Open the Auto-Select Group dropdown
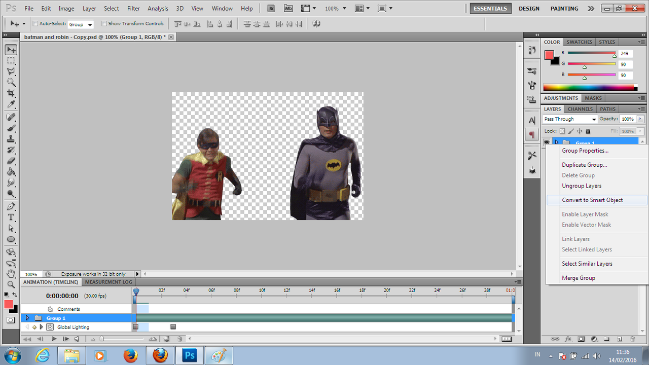The height and width of the screenshot is (365, 649). [81, 24]
